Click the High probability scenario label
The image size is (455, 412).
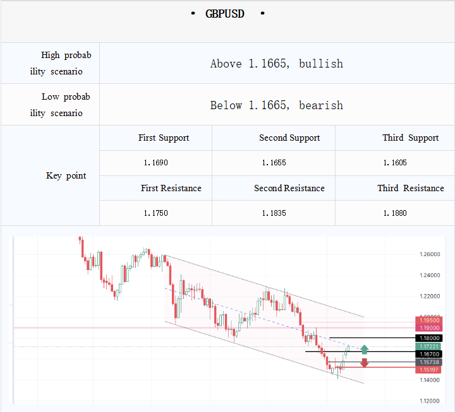click(61, 63)
